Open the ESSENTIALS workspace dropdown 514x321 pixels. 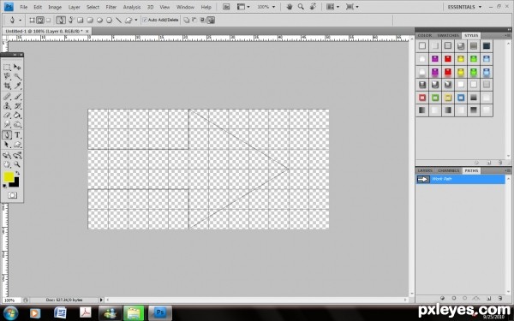pos(465,7)
